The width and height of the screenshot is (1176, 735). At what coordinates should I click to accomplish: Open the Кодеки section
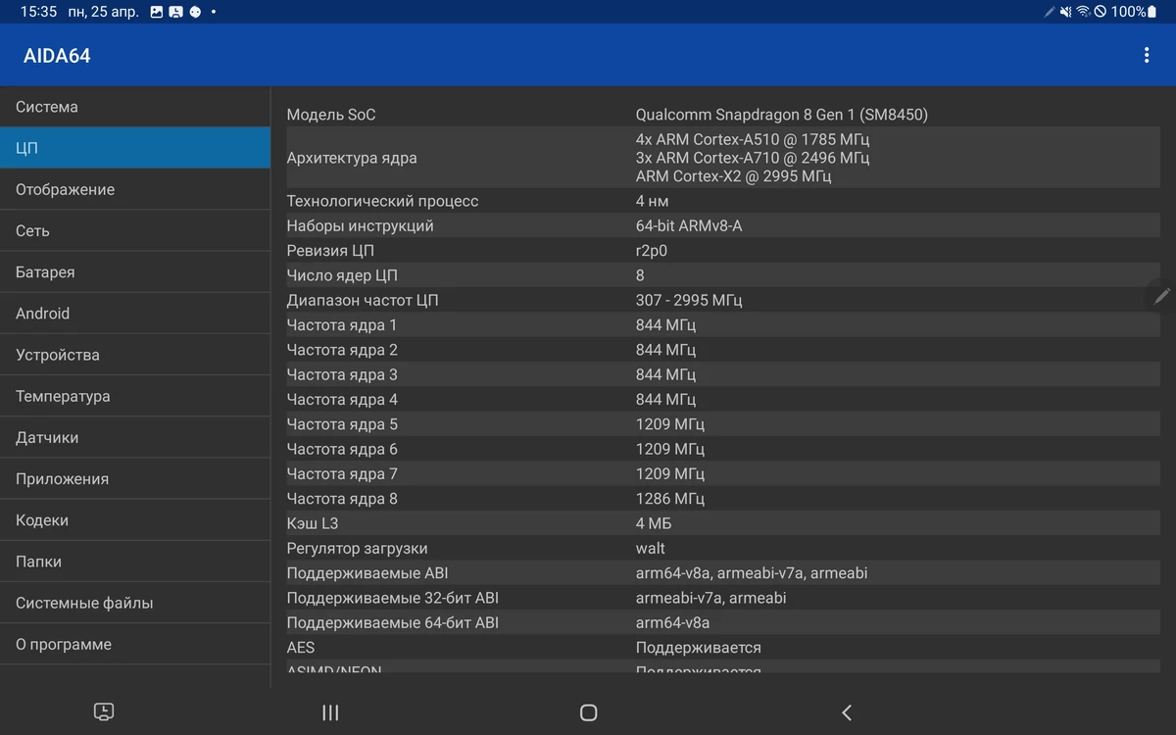coord(135,520)
